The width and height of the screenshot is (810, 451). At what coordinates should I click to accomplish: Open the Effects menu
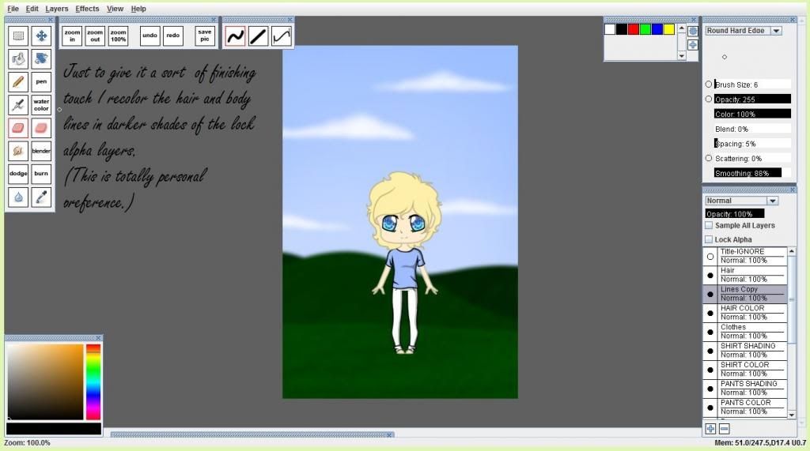(x=87, y=9)
